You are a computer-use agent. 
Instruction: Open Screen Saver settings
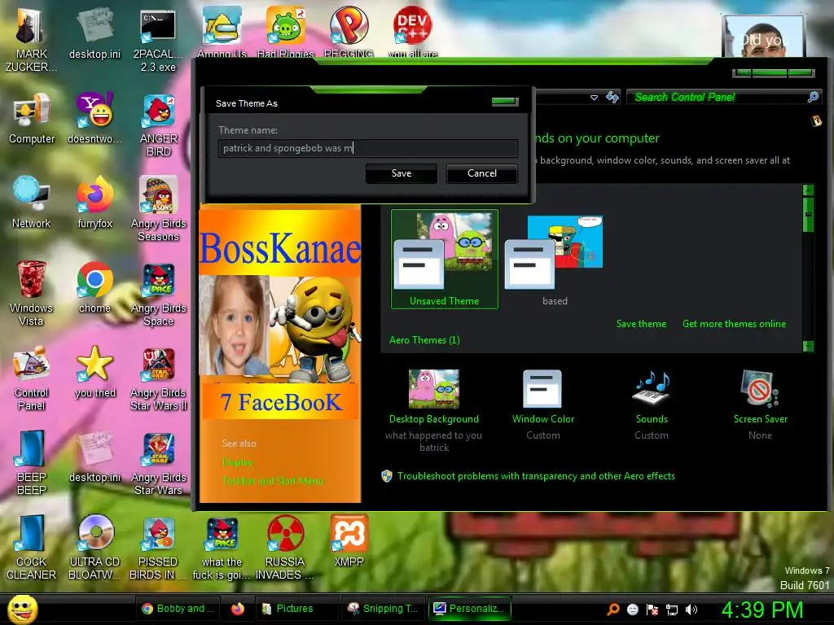tap(760, 405)
